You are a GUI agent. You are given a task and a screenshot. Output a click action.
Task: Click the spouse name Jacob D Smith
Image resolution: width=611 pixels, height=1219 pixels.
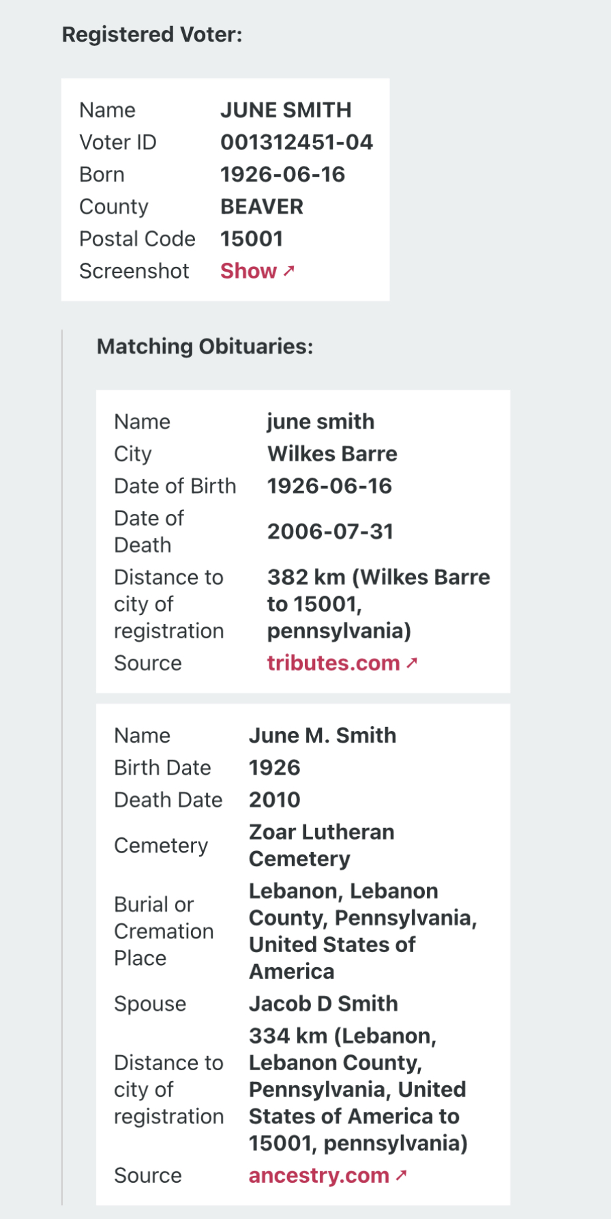[323, 1003]
